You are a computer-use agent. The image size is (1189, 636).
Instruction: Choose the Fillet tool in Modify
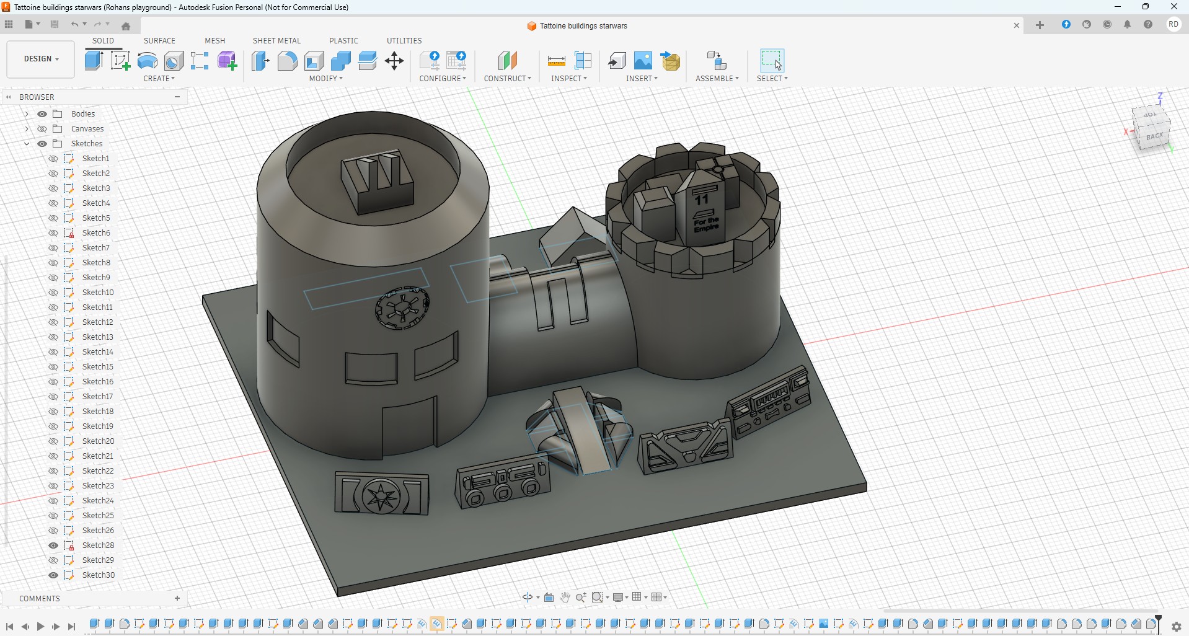[288, 61]
